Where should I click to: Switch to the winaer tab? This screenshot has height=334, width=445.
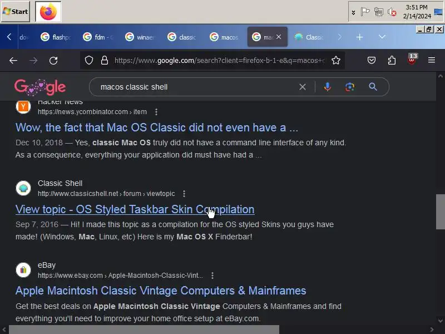[x=140, y=37]
